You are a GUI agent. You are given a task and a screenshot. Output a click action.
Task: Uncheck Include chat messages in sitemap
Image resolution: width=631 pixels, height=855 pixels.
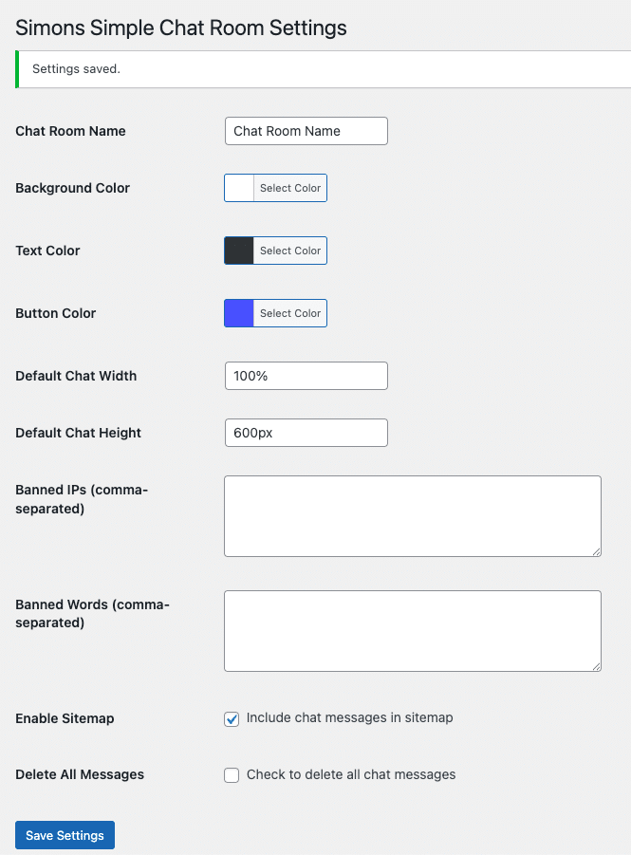(x=232, y=719)
